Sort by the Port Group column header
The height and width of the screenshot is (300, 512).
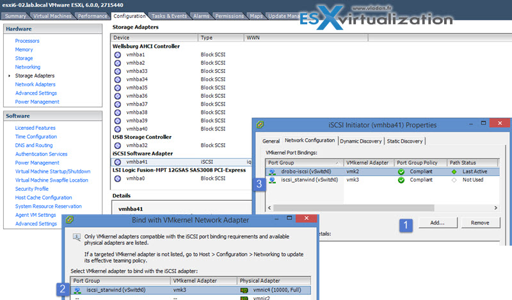click(x=305, y=163)
